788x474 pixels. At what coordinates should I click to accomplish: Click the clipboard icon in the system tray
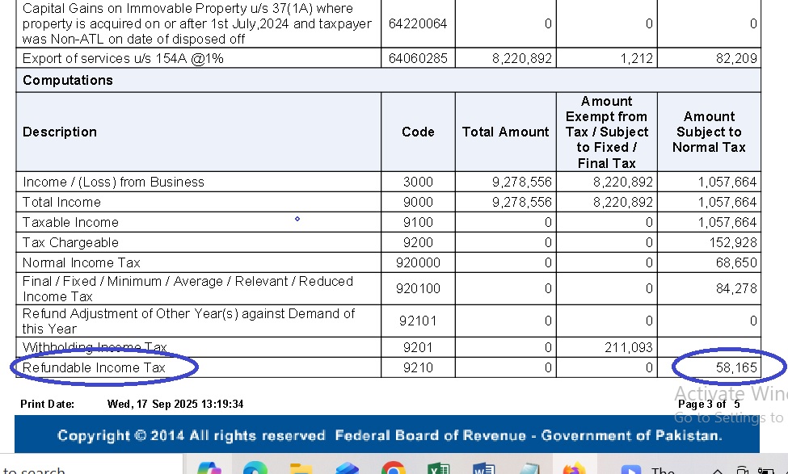click(742, 471)
